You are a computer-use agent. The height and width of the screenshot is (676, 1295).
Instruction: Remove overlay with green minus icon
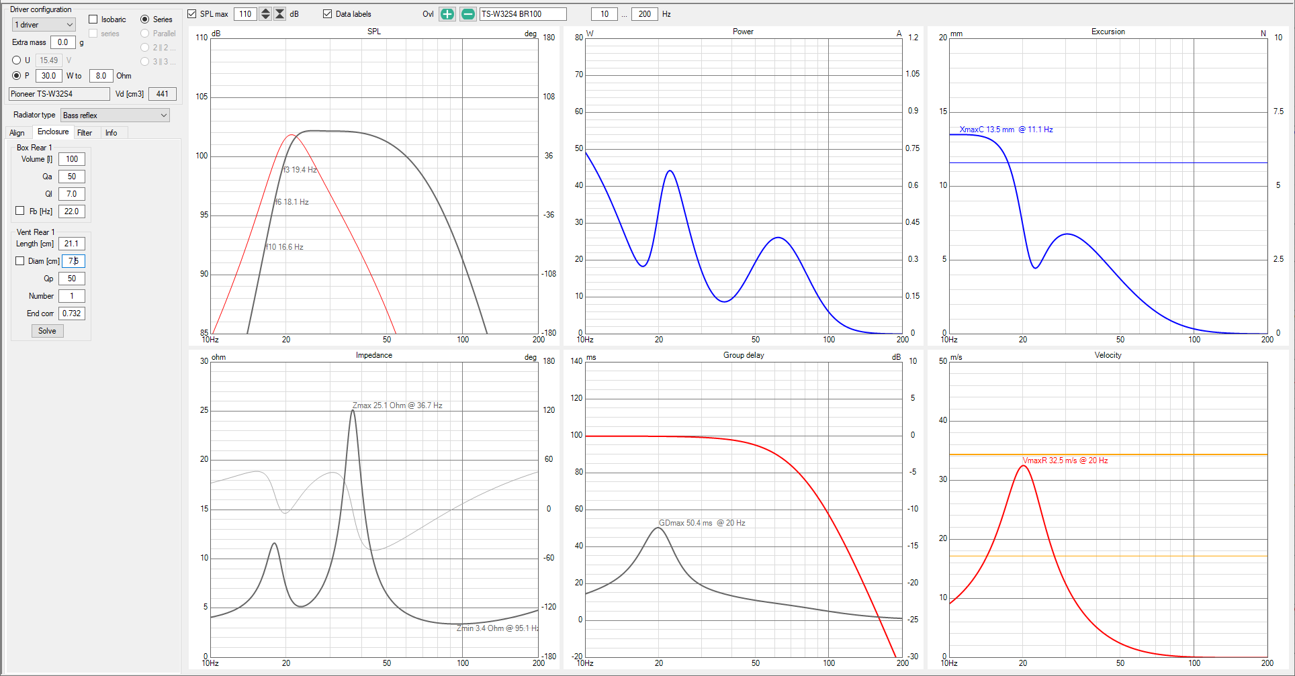click(x=468, y=14)
